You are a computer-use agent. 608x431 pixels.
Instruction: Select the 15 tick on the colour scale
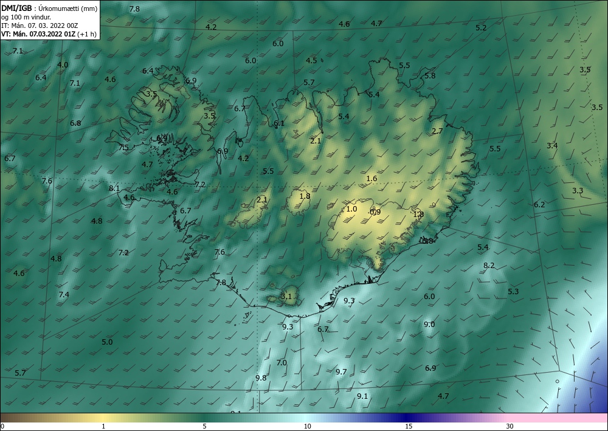409,426
